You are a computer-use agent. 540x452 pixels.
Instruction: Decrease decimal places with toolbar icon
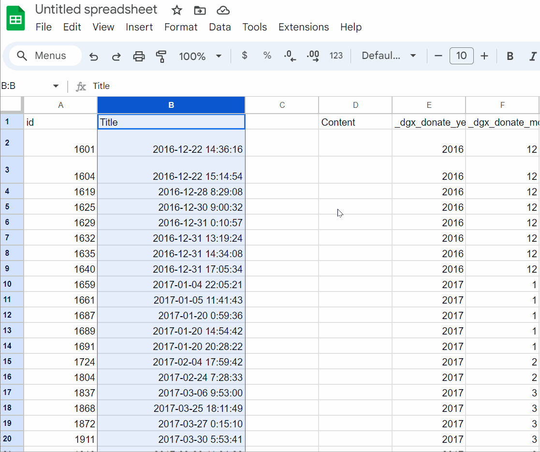[x=290, y=56]
